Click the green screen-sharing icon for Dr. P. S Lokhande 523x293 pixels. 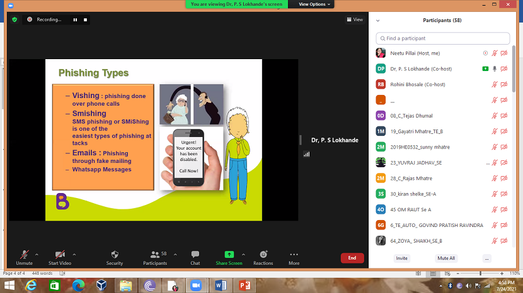click(485, 69)
